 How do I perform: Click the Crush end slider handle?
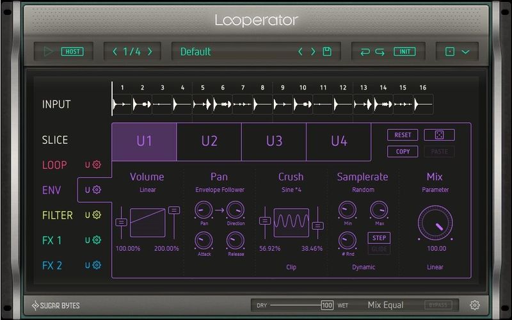317,226
